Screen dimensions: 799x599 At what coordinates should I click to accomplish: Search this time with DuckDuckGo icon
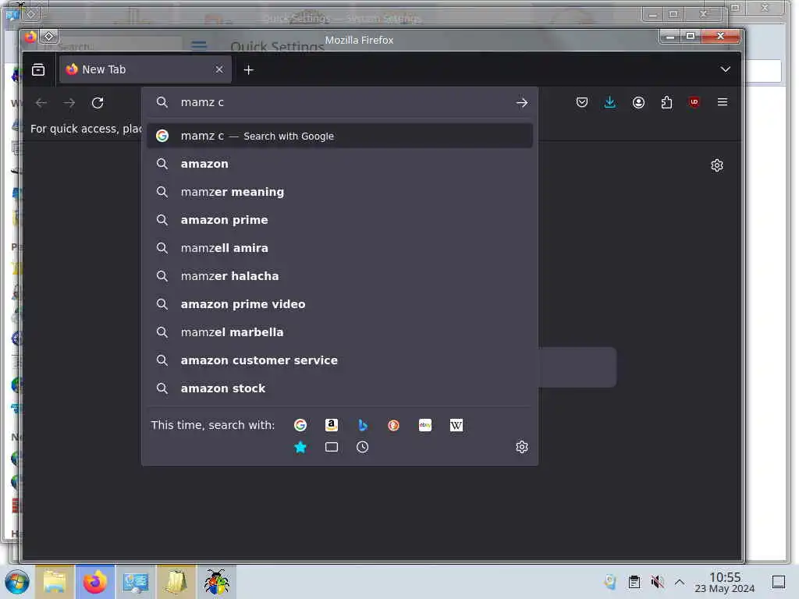(x=393, y=425)
